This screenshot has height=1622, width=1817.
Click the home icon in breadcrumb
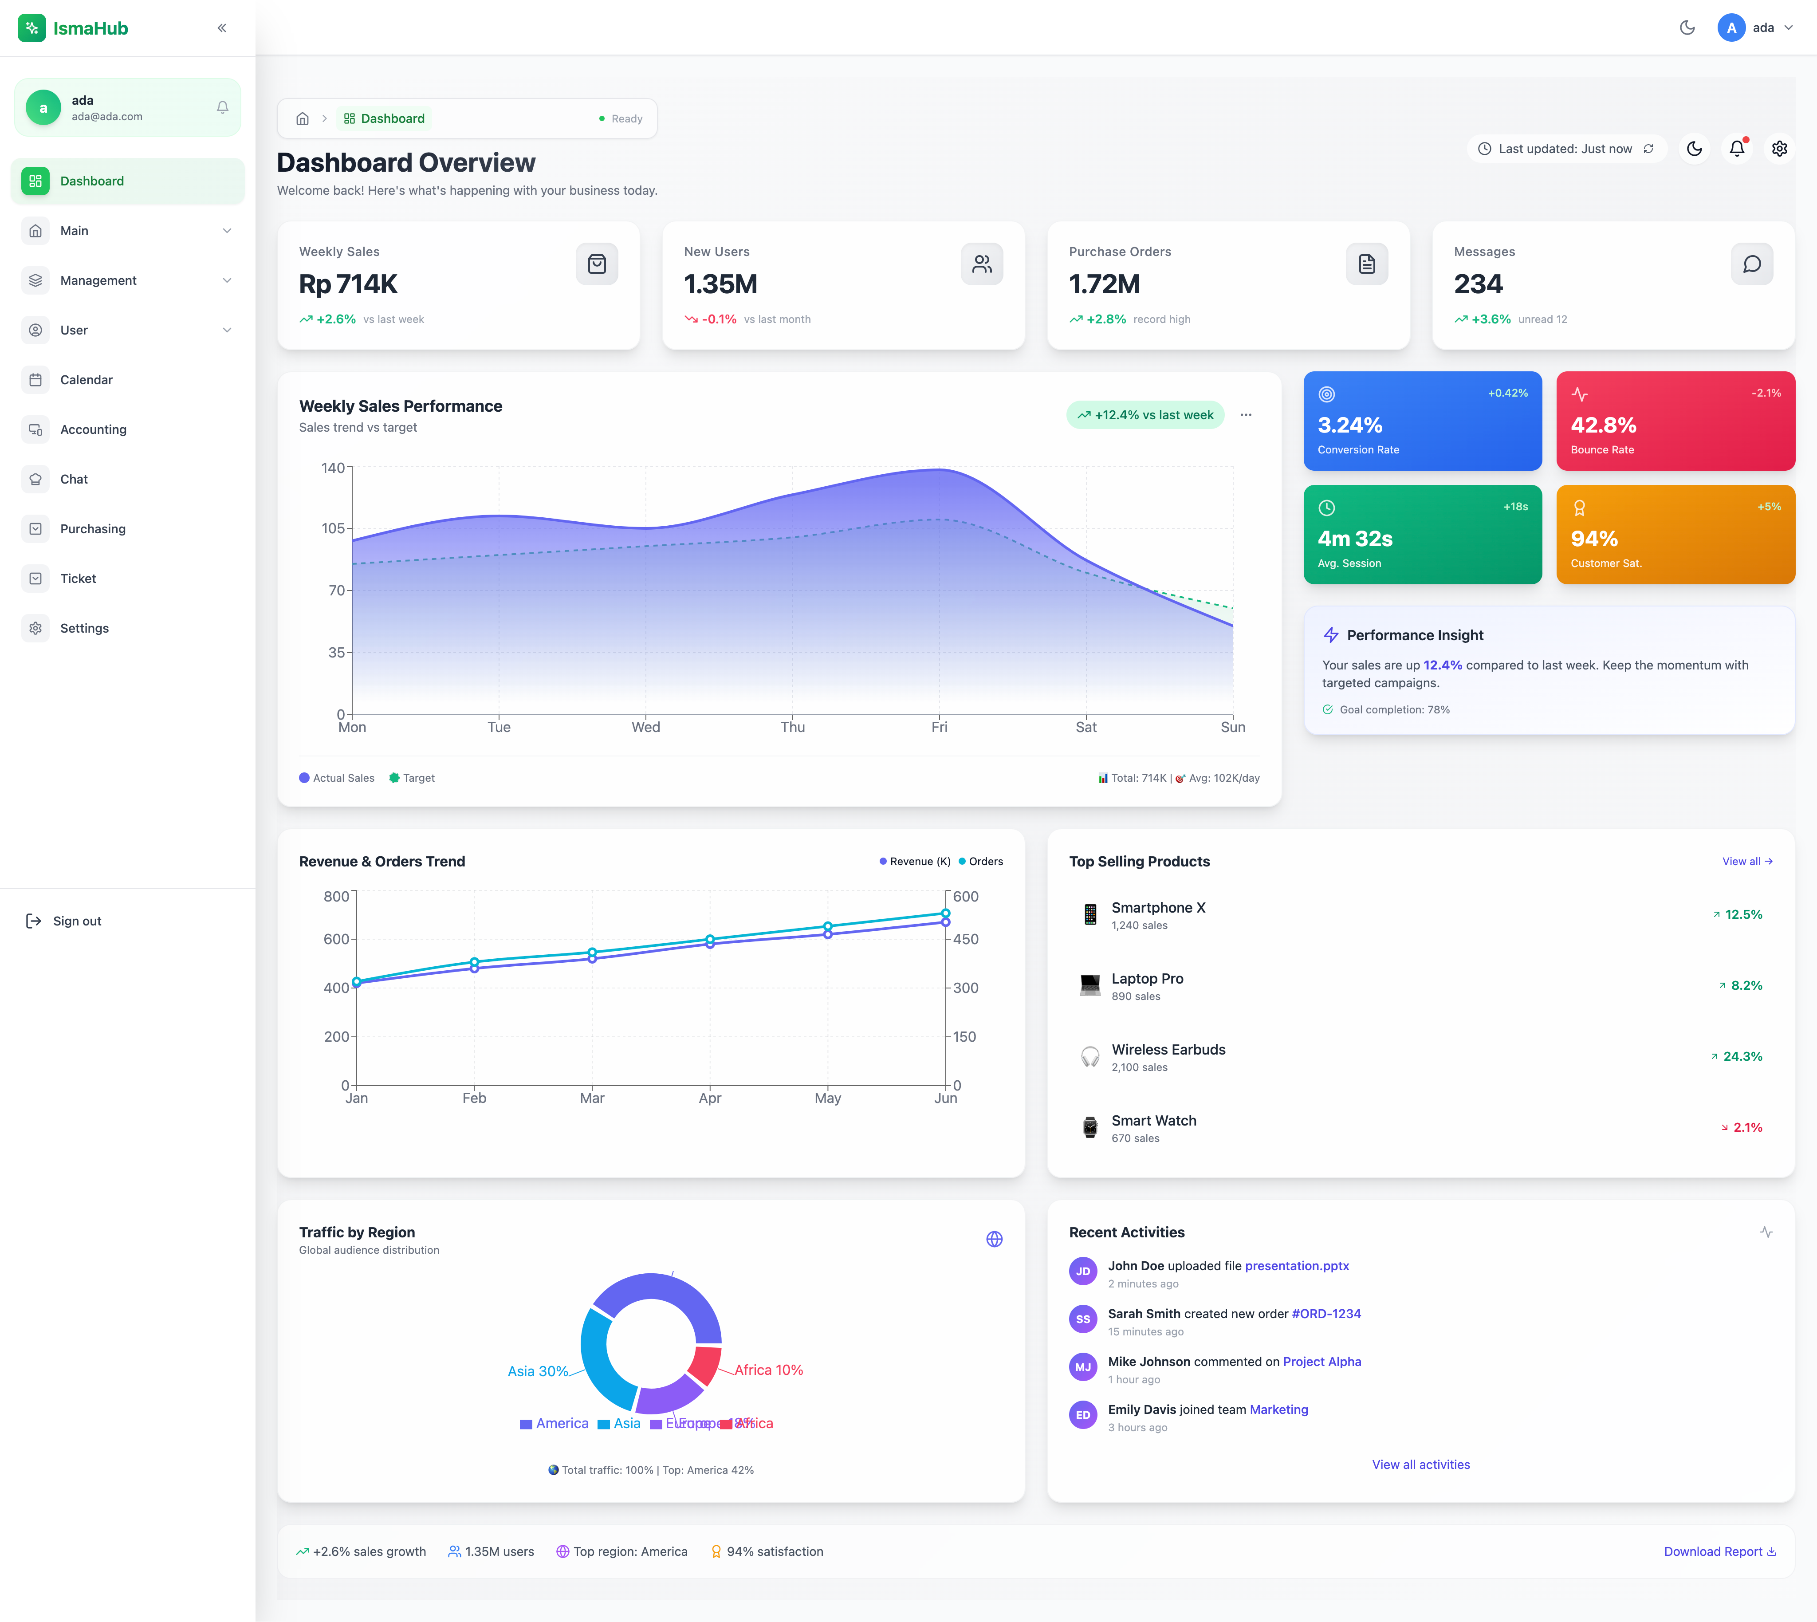click(x=303, y=118)
